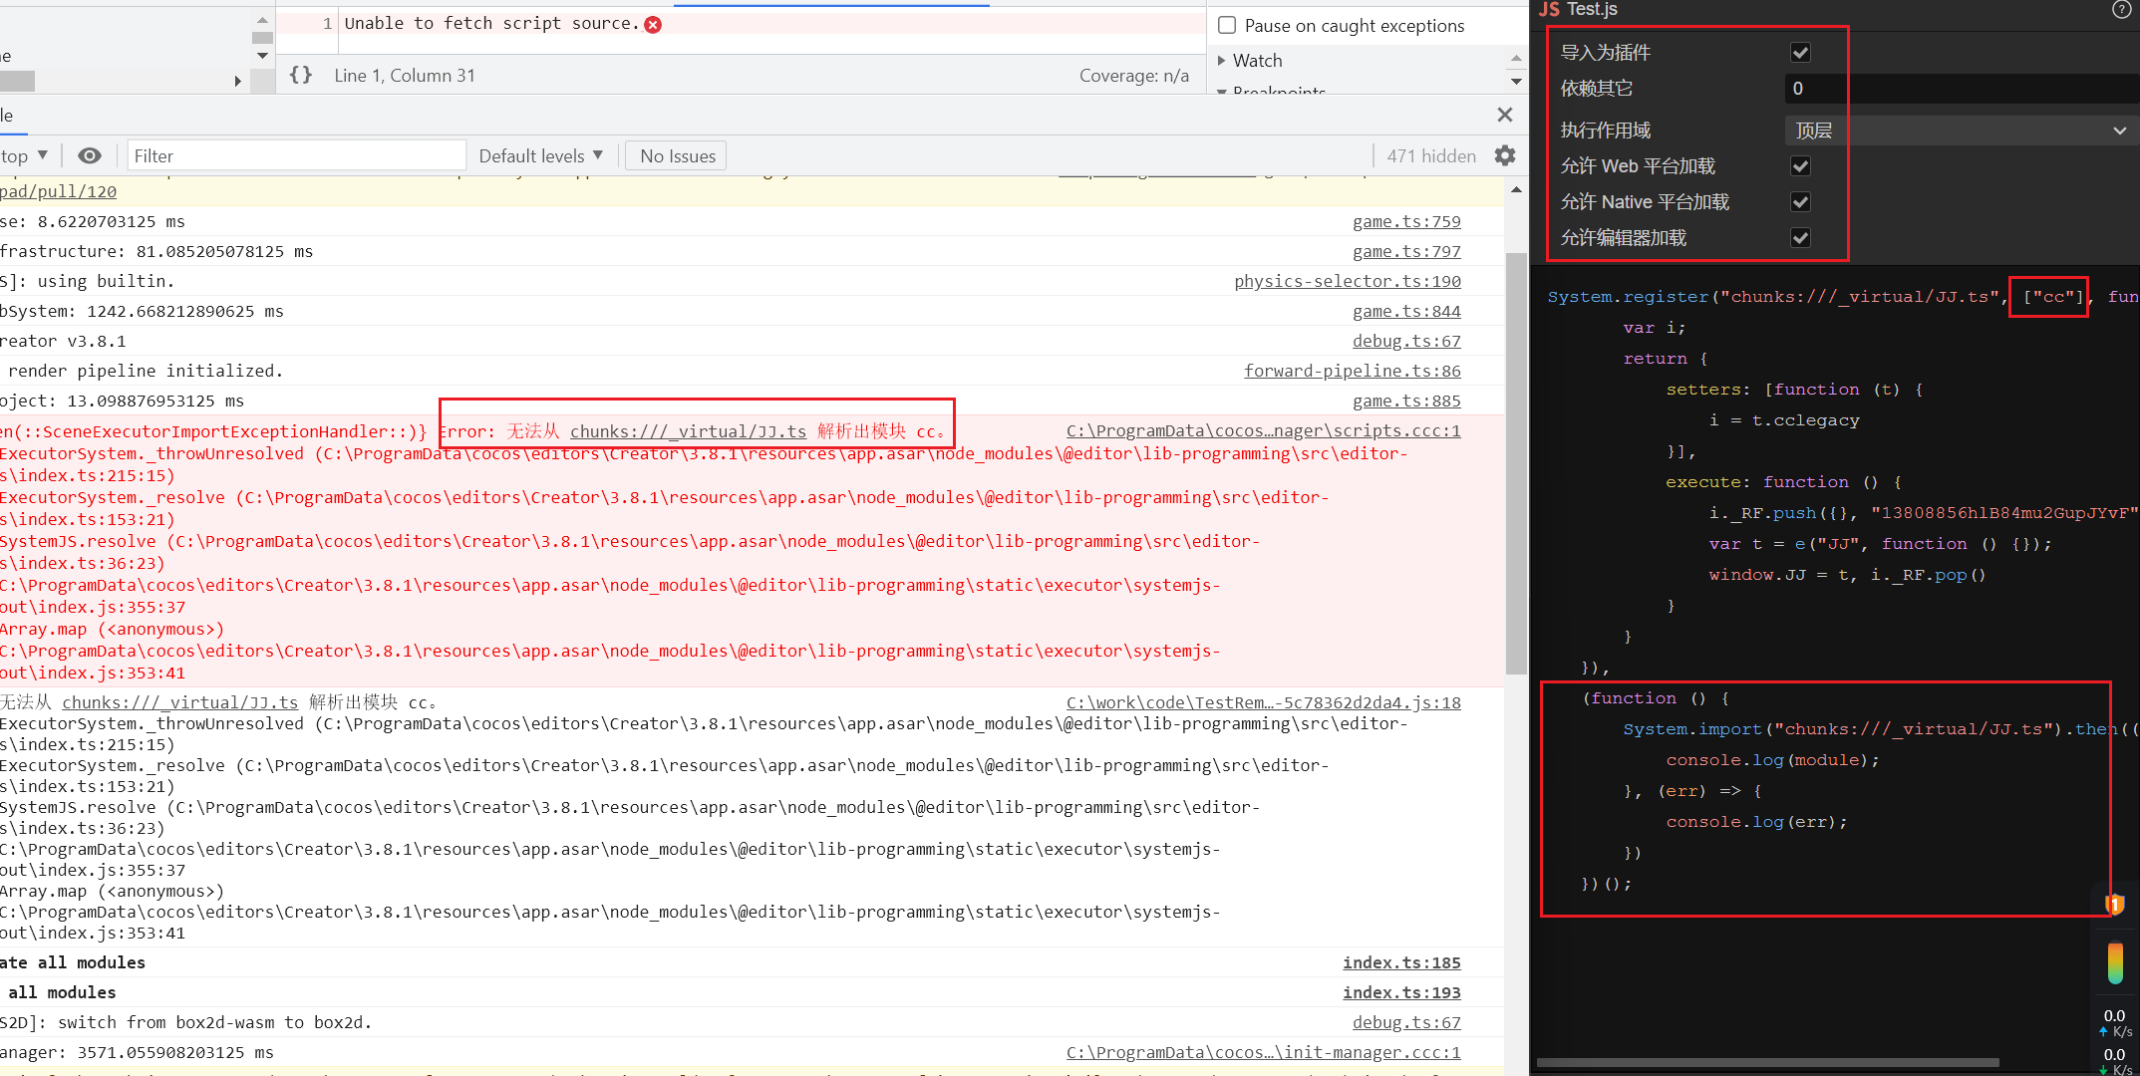Click the red error icon in source editor
The image size is (2140, 1076).
coord(653,25)
